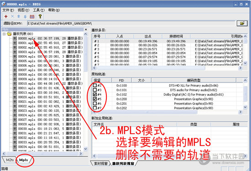This screenshot has width=251, height=171.
Task: Click Dolby Digital (AC-3) track row
Action: click(167, 94)
